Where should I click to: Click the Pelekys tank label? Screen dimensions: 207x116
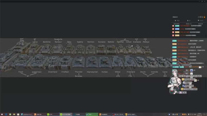coord(146,42)
